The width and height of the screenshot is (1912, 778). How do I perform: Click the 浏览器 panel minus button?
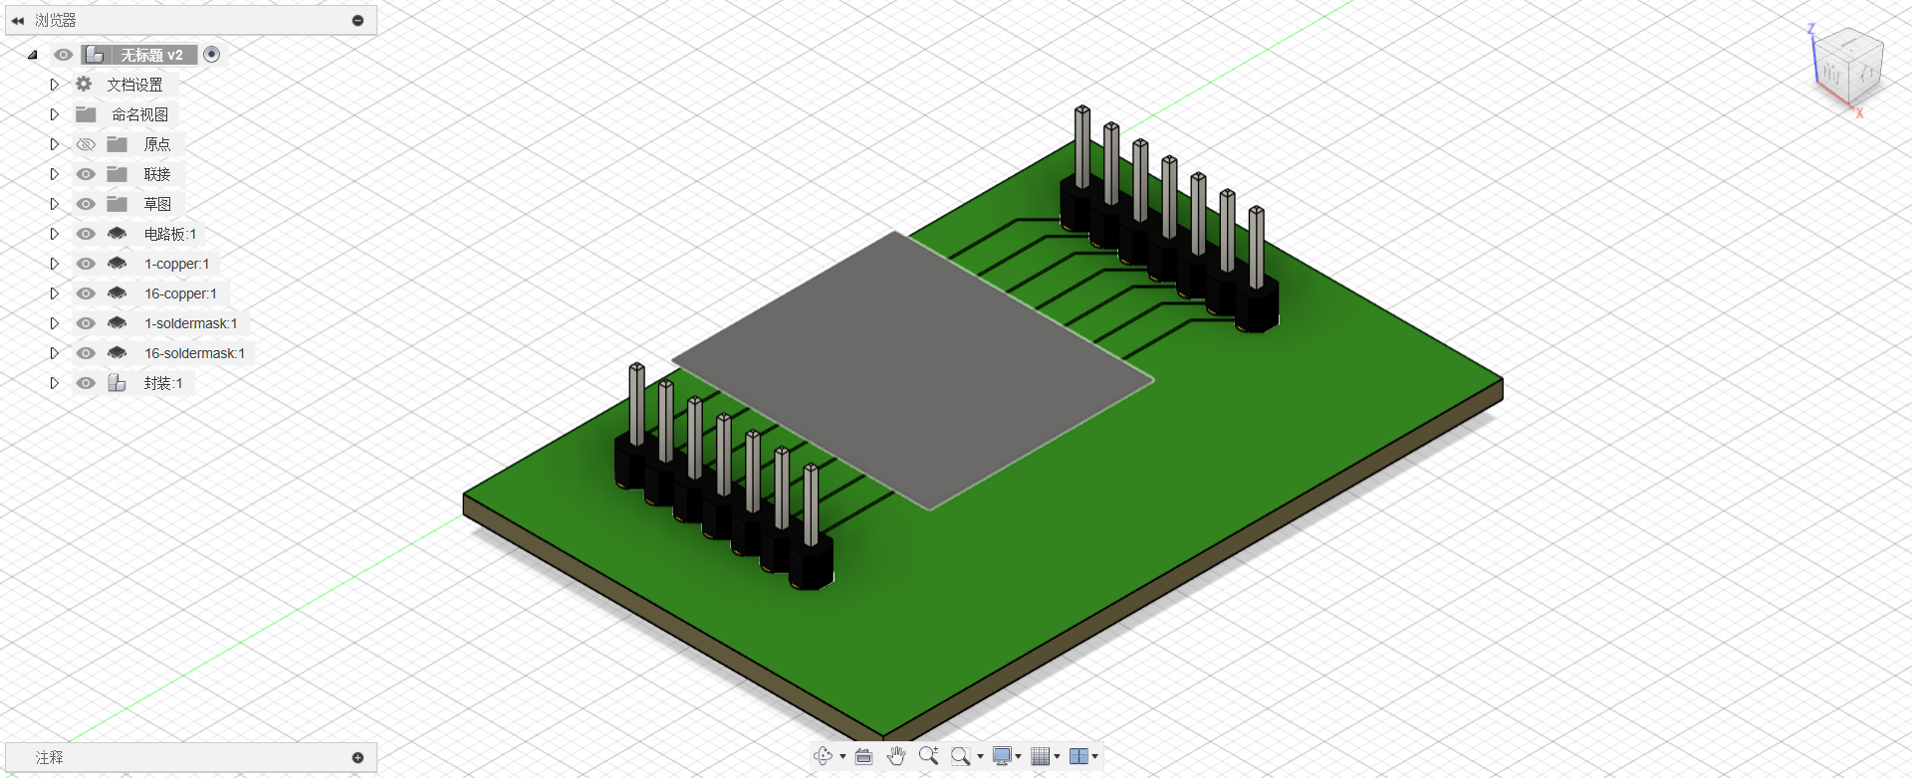click(x=358, y=20)
